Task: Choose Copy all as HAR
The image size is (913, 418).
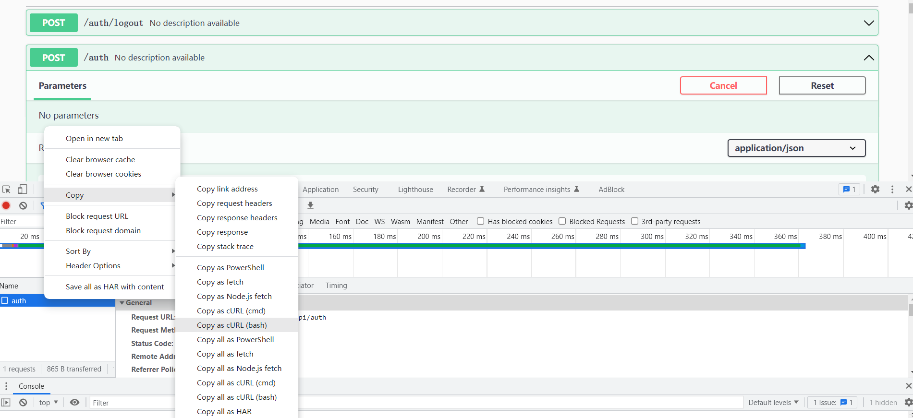Action: point(237,411)
